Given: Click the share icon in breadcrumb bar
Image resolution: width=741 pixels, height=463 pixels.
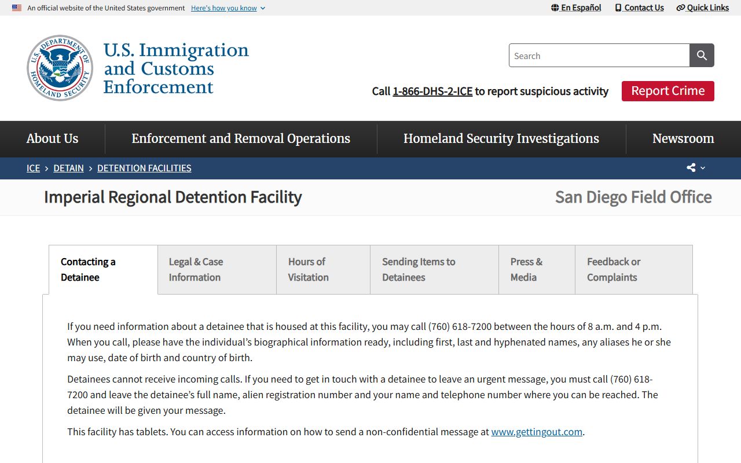Looking at the screenshot, I should (691, 168).
